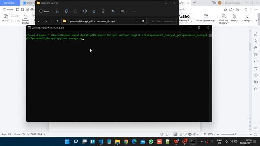
Task: Zoom out with the minus button in WPS
Action: (218, 134)
